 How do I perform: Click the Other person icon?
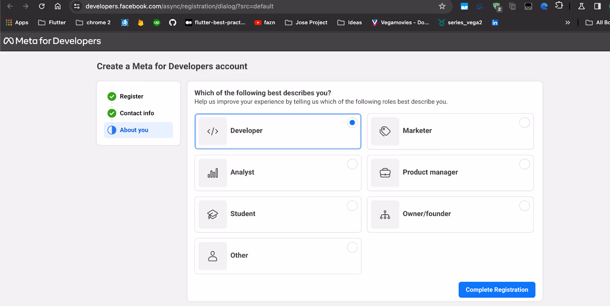213,256
